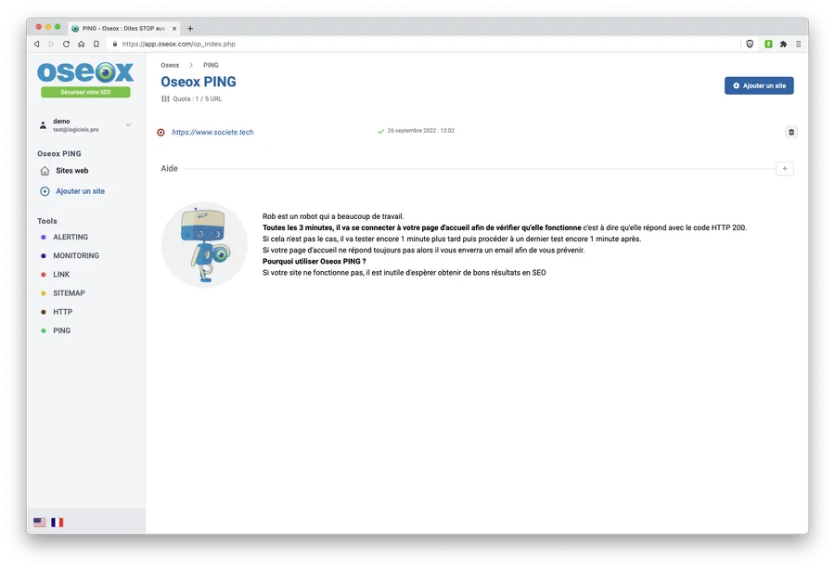Click the Ajouter un site sidebar link
This screenshot has width=835, height=569.
[x=80, y=191]
